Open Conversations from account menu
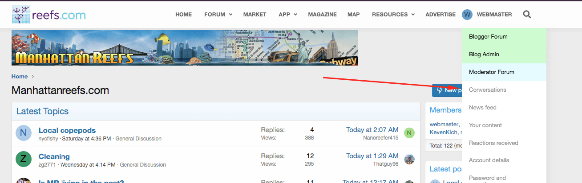The image size is (582, 183). point(487,90)
